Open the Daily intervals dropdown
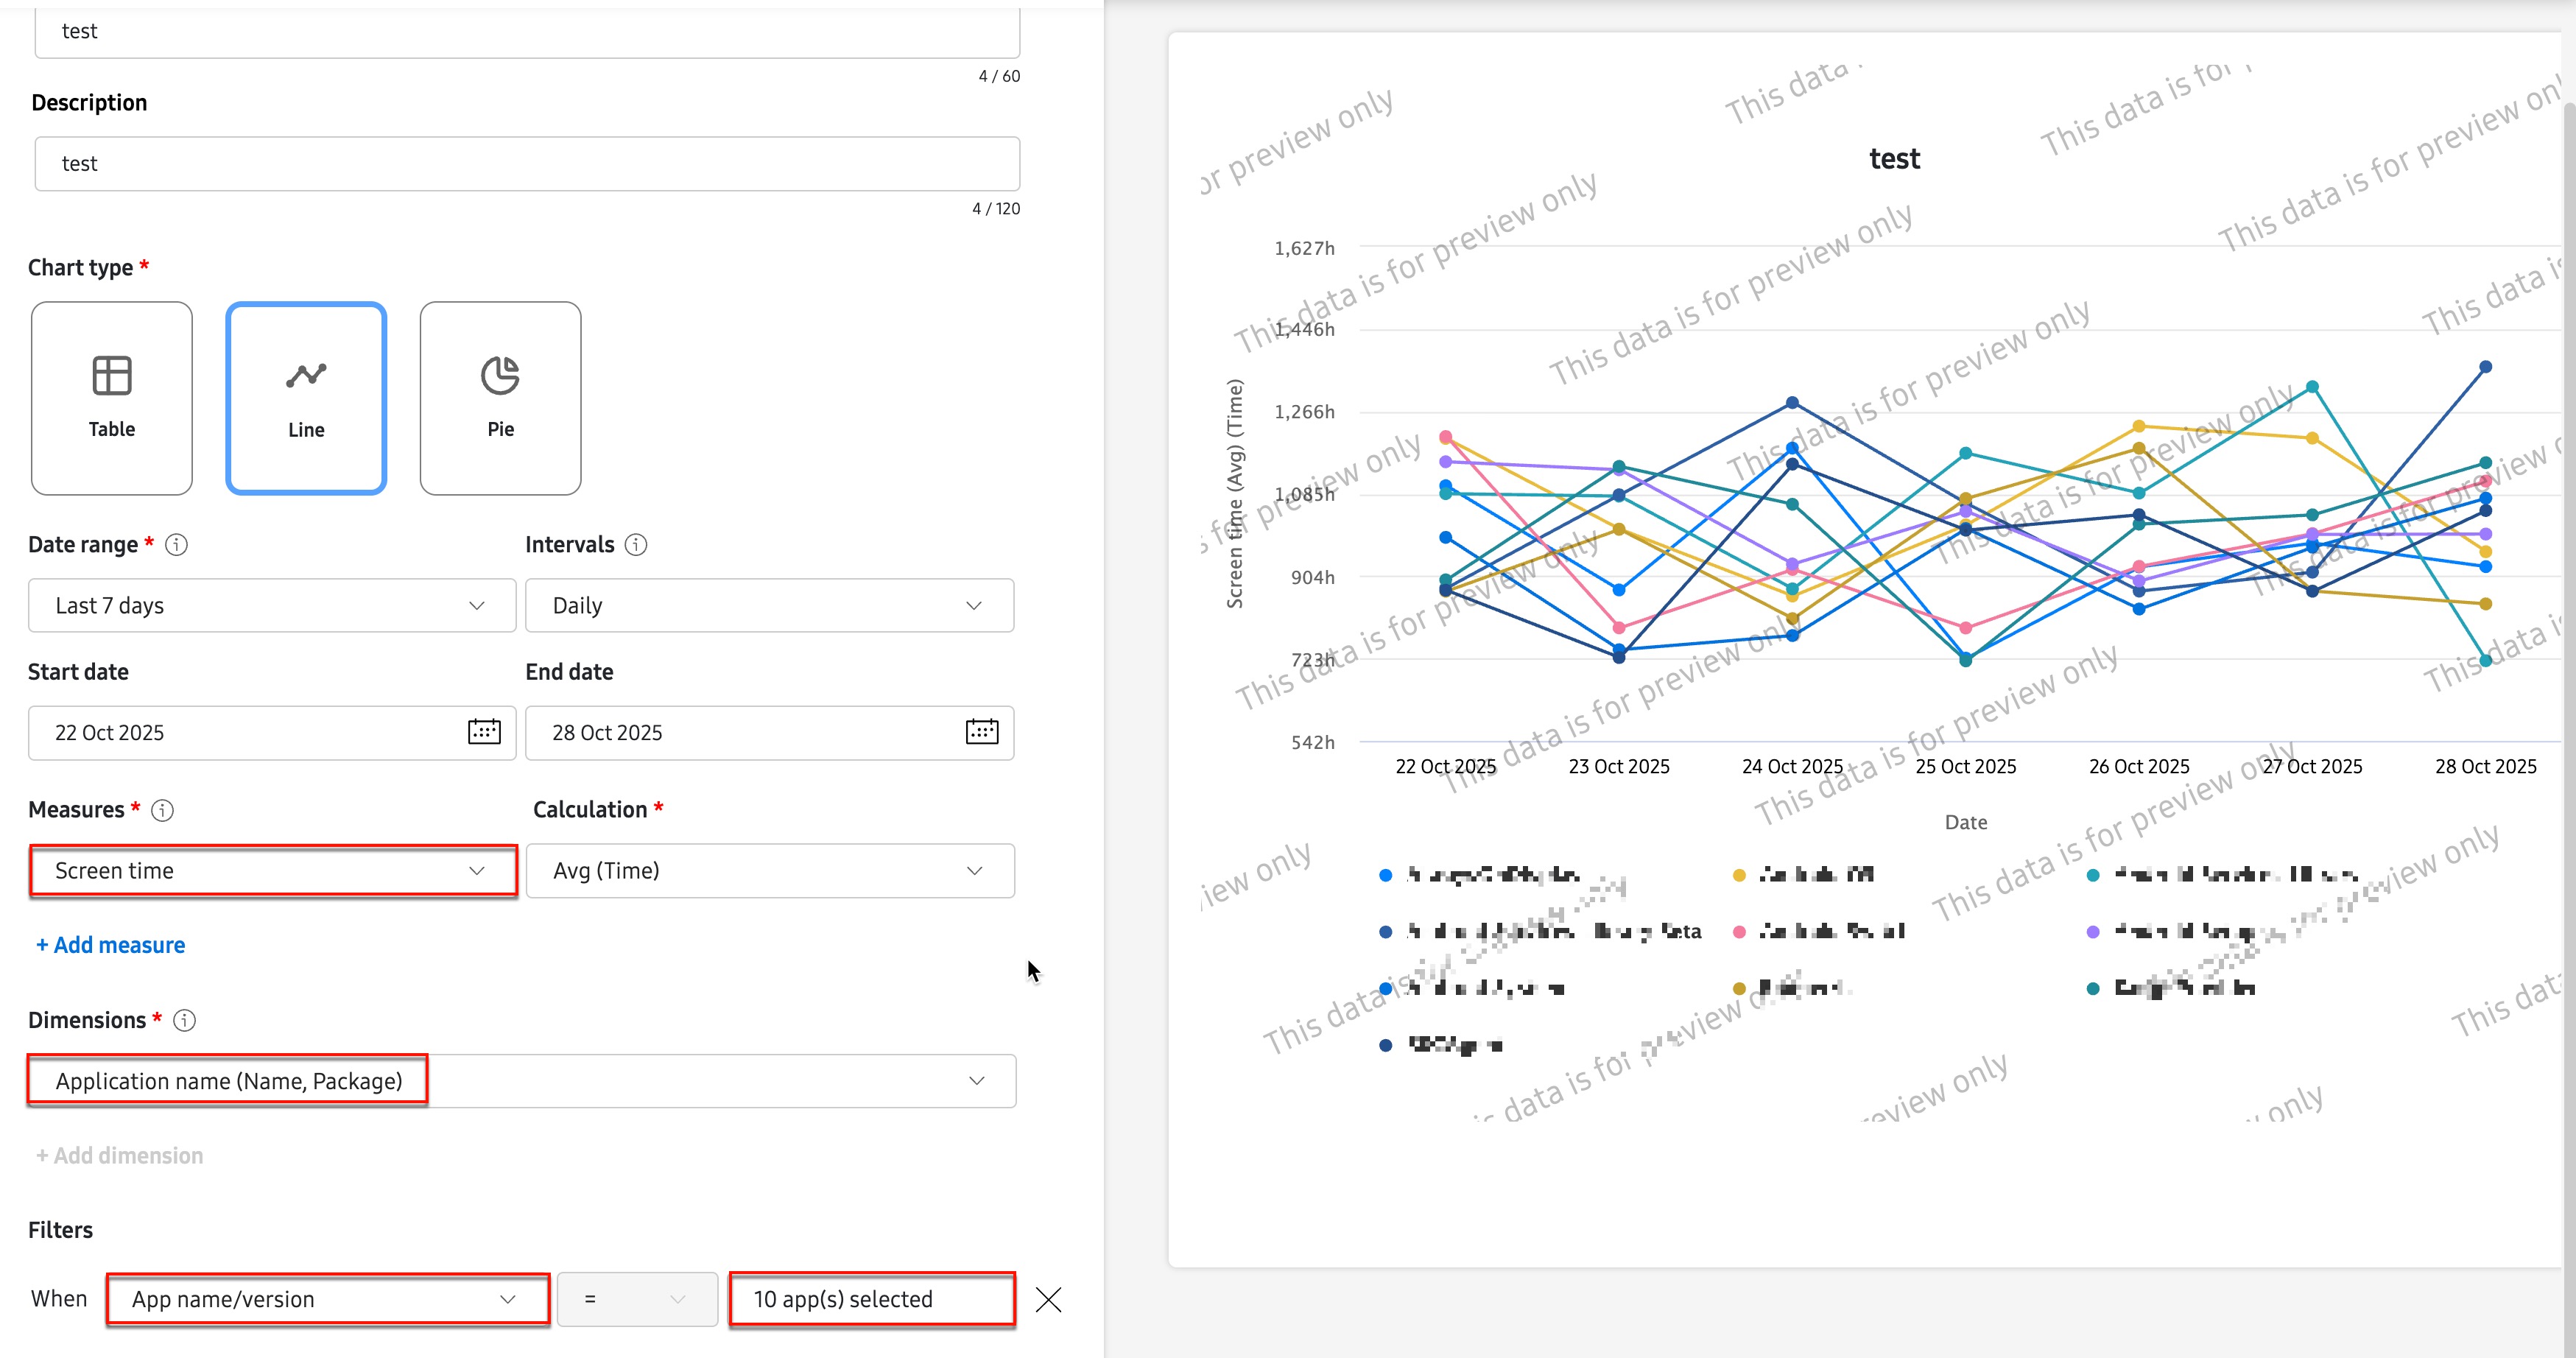Screen dimensions: 2576x1358 click(769, 606)
